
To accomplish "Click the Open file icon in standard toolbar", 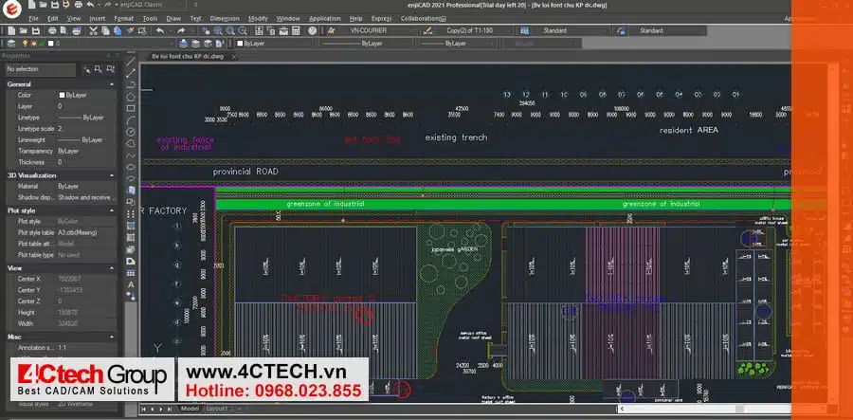I will (24, 31).
